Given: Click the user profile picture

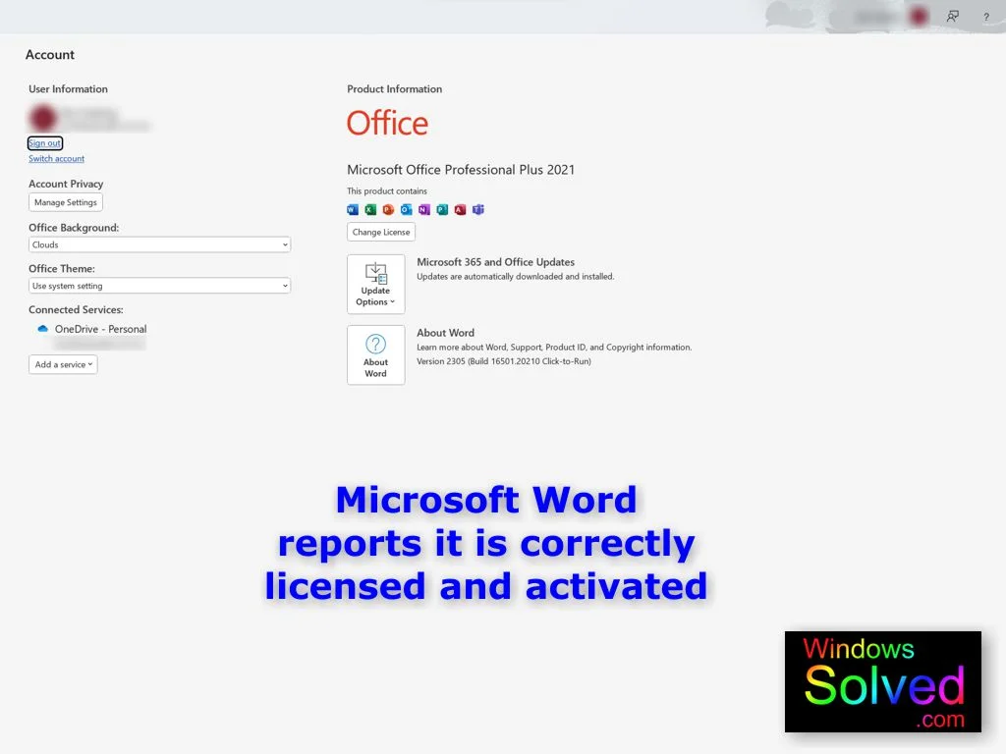Looking at the screenshot, I should click(x=43, y=118).
